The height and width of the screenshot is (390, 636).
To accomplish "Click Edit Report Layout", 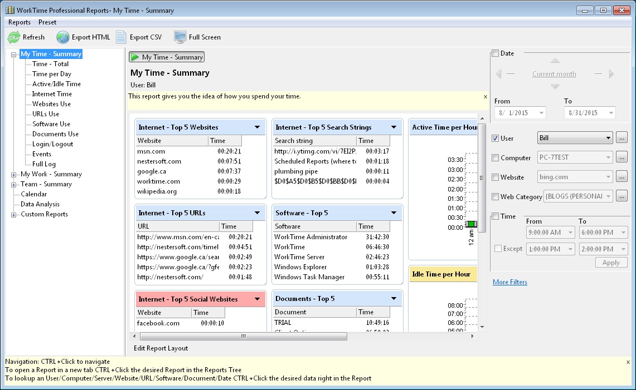I will coord(161,348).
